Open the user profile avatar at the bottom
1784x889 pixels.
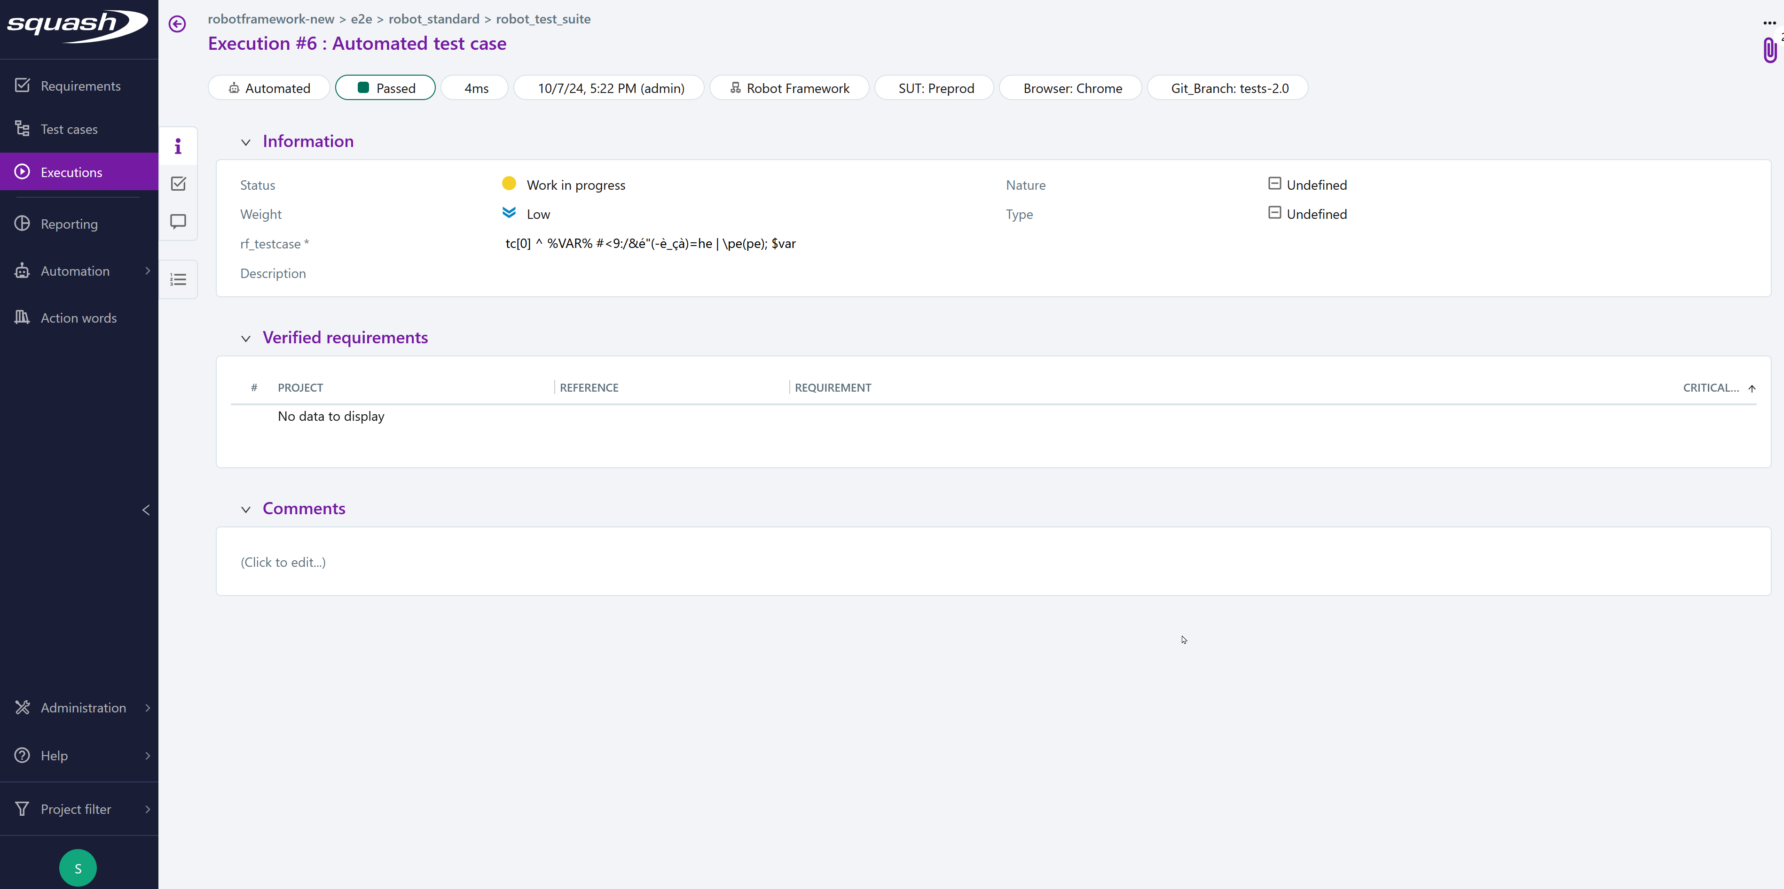coord(78,867)
